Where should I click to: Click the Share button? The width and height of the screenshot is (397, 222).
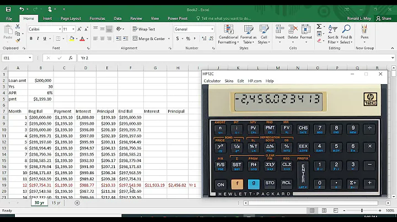click(384, 19)
